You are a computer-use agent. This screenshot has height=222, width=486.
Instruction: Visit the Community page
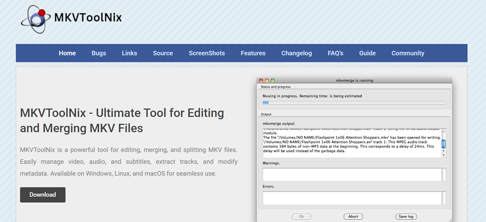[408, 53]
